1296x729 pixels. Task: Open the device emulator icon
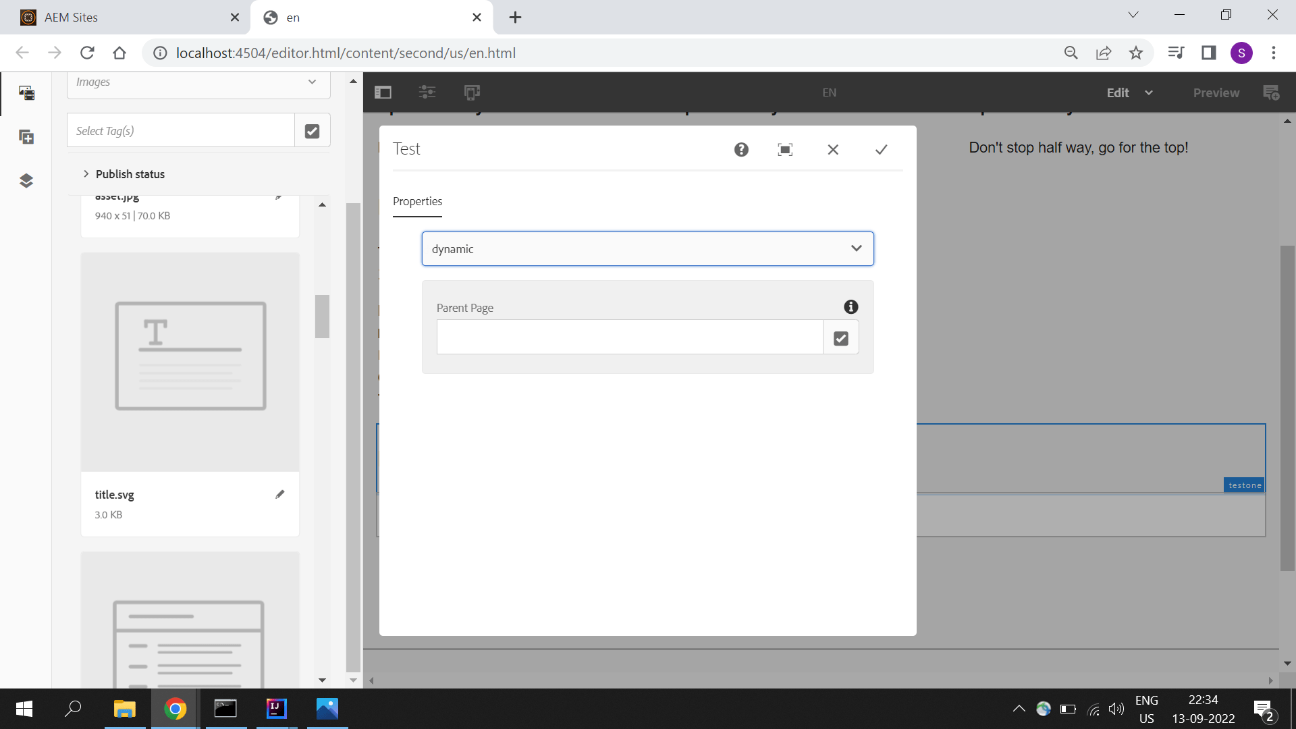tap(471, 92)
